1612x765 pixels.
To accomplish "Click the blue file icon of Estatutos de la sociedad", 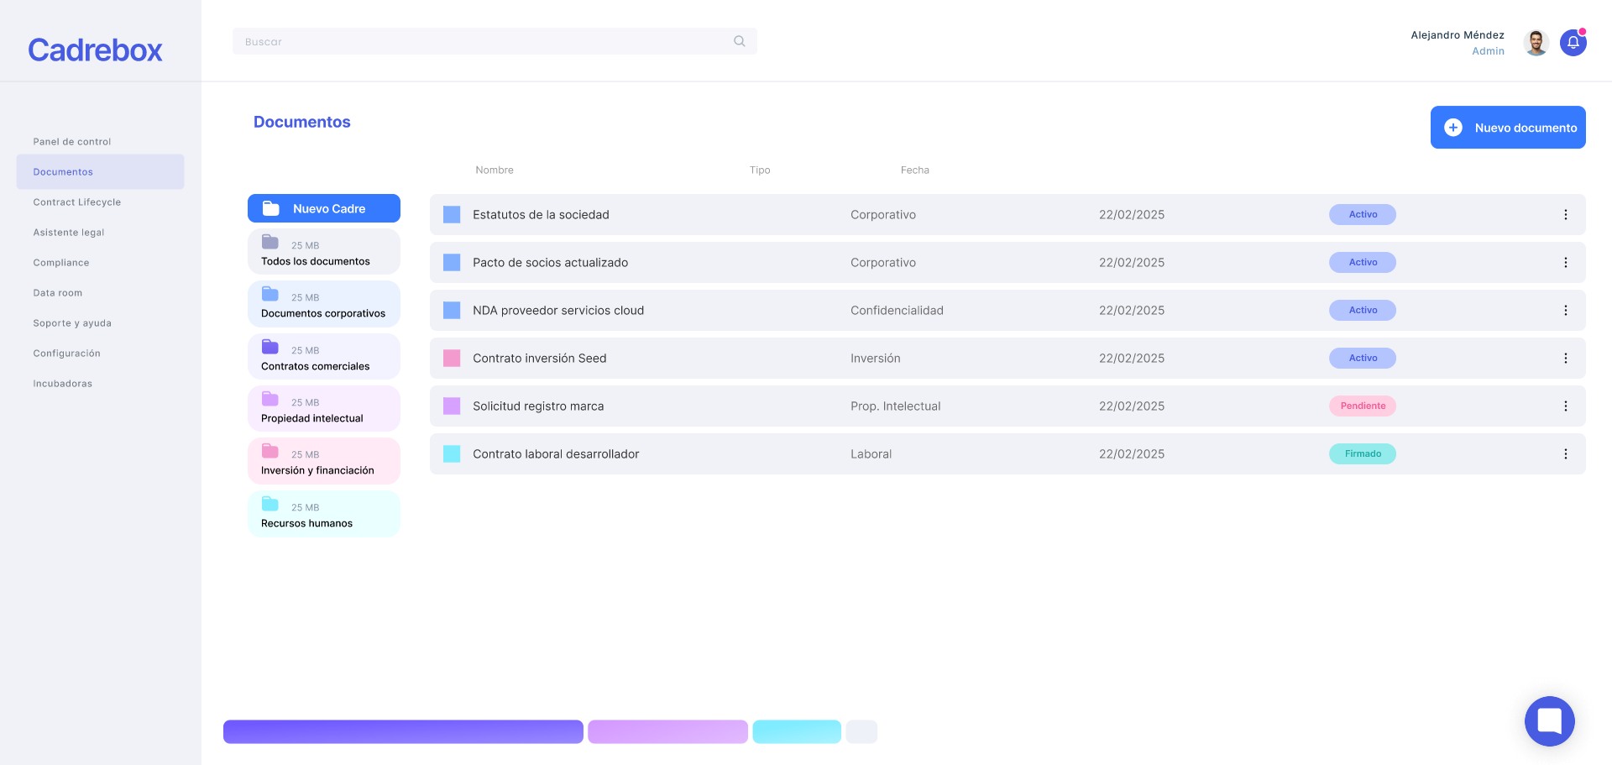I will 452,215.
